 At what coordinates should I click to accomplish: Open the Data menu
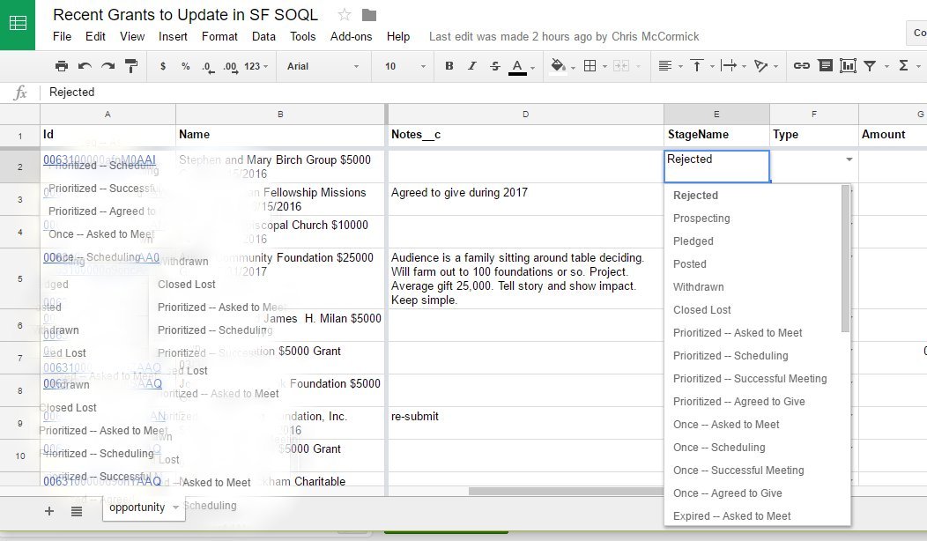263,37
